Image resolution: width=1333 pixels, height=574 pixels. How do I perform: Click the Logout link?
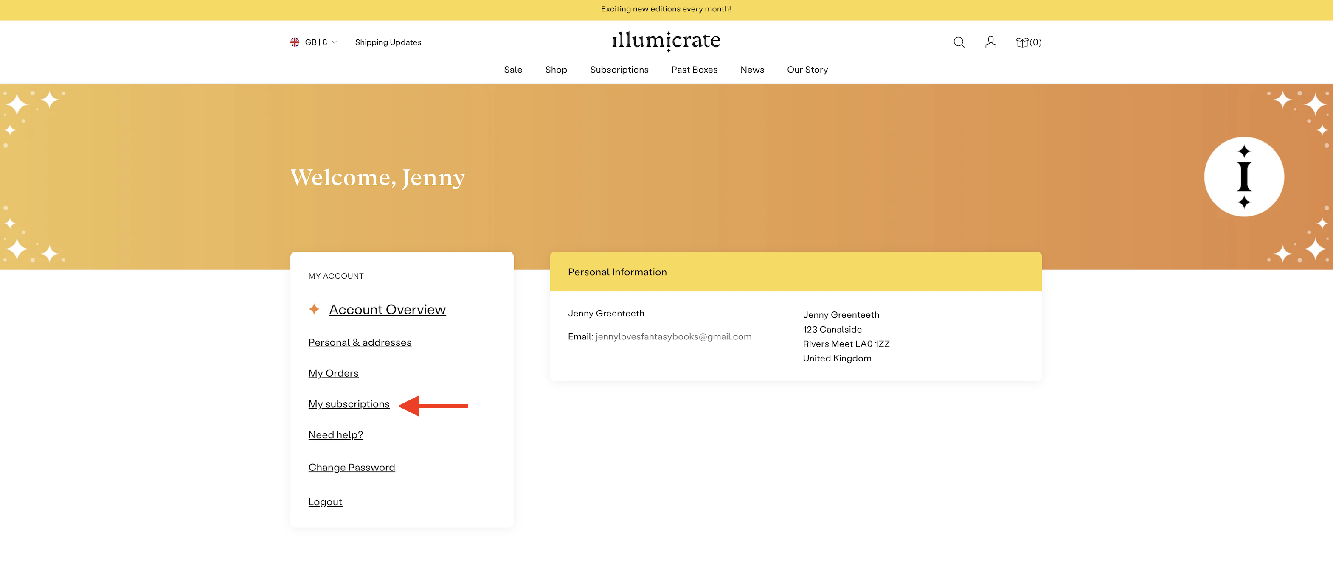pyautogui.click(x=325, y=502)
